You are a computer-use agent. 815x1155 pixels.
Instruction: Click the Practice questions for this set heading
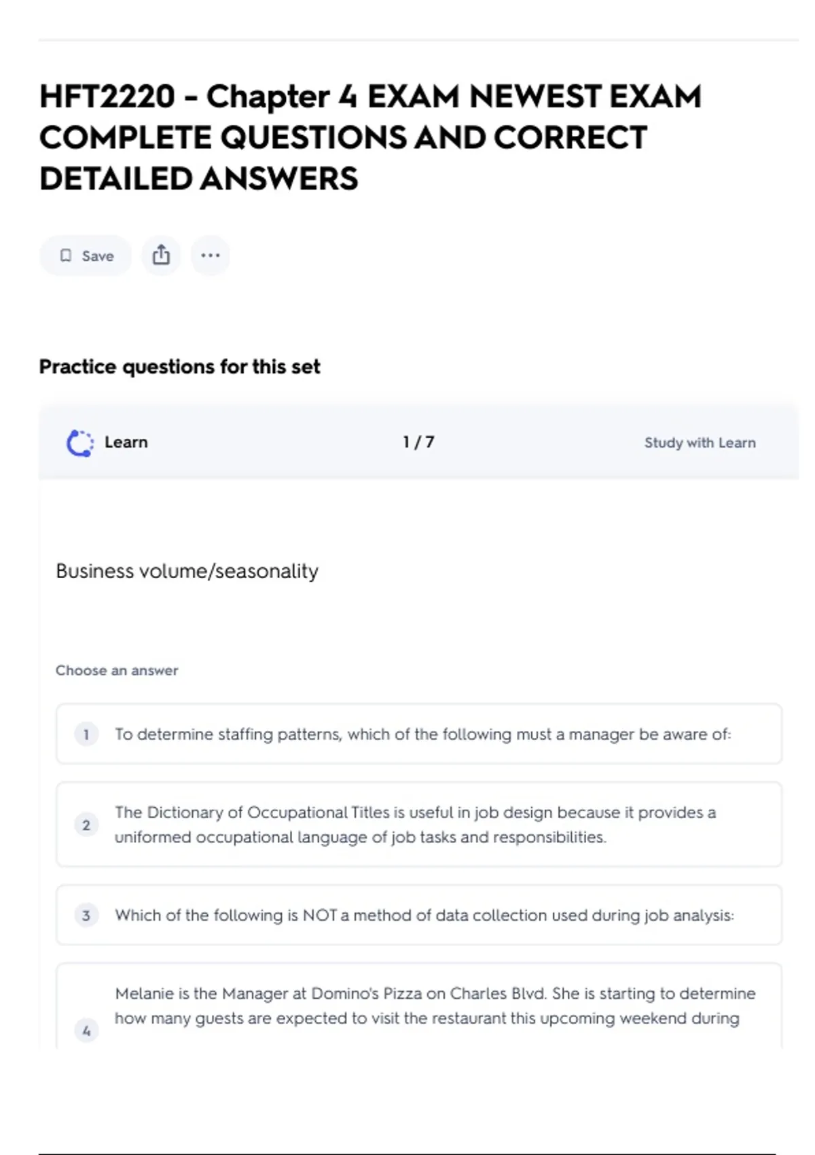179,367
